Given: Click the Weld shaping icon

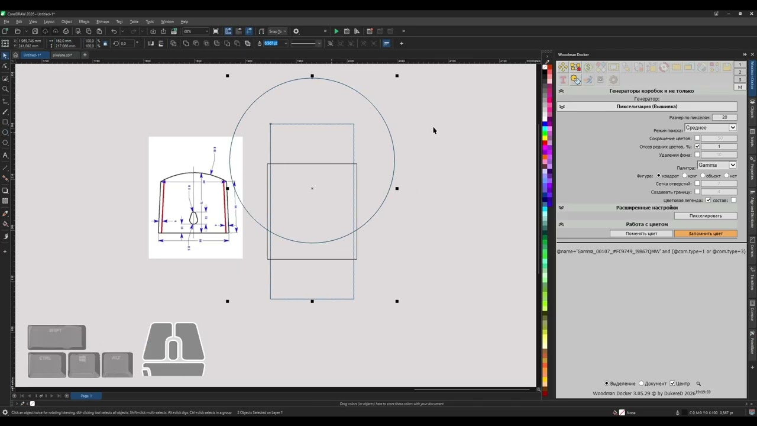Looking at the screenshot, I should click(x=186, y=43).
